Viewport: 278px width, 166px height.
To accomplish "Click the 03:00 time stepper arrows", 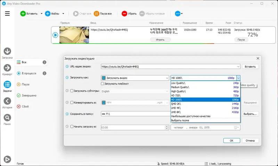I will click(x=167, y=127).
